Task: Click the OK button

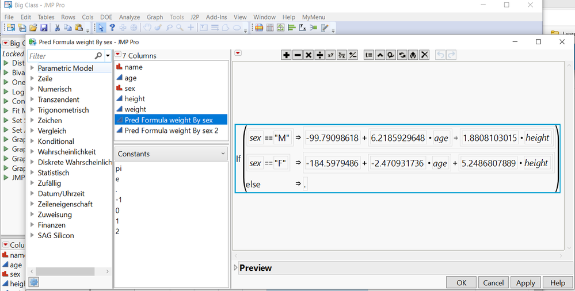Action: [x=462, y=283]
